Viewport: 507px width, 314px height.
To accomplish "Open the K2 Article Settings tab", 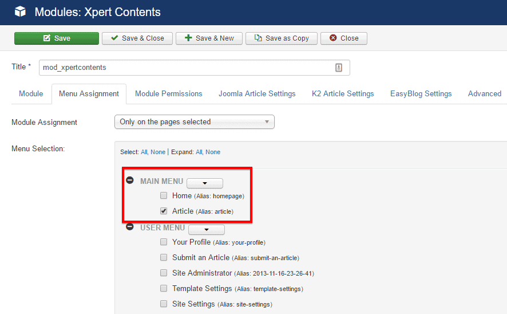I will [342, 94].
